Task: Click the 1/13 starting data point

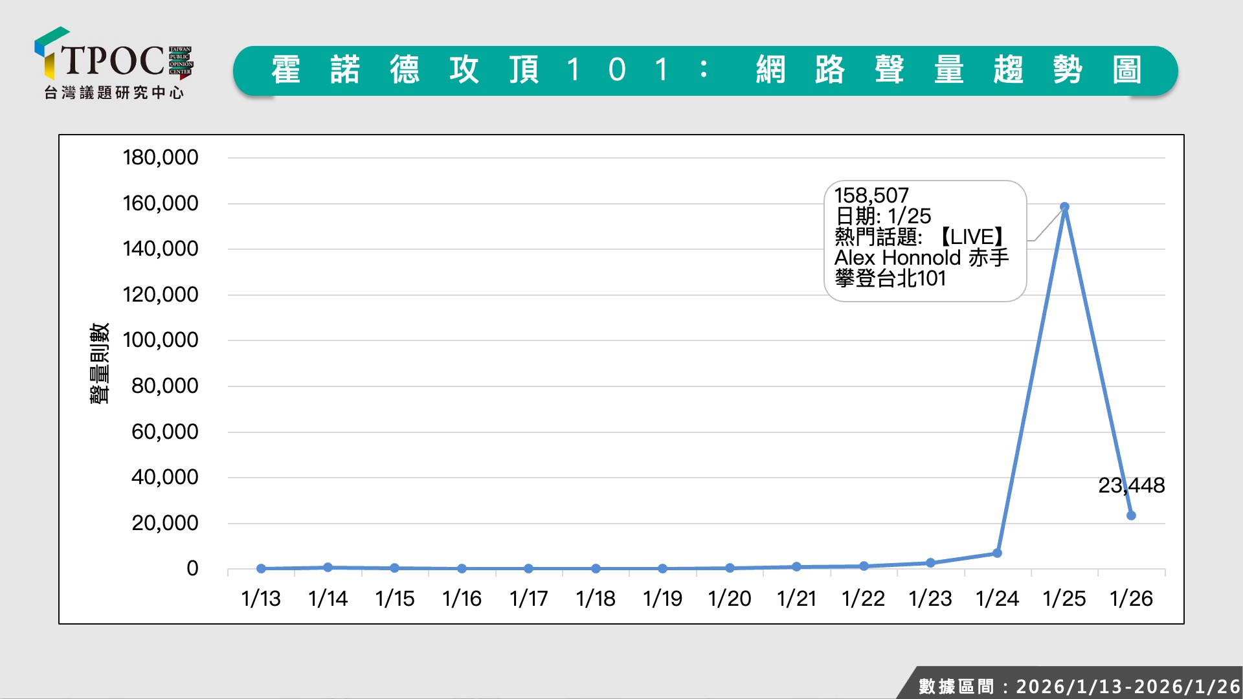Action: (x=261, y=568)
